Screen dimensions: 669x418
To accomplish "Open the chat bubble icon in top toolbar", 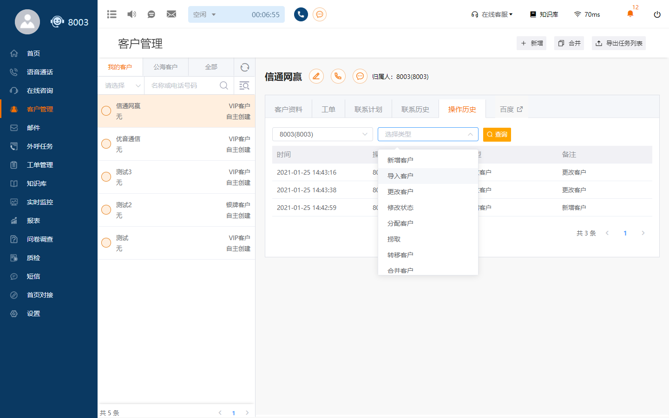I will coord(151,14).
